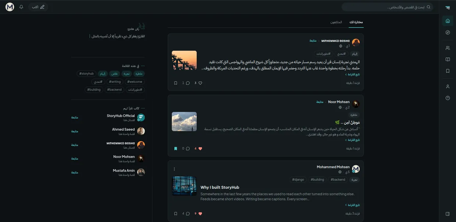Click the globe visibility icon on the first post

341,46
